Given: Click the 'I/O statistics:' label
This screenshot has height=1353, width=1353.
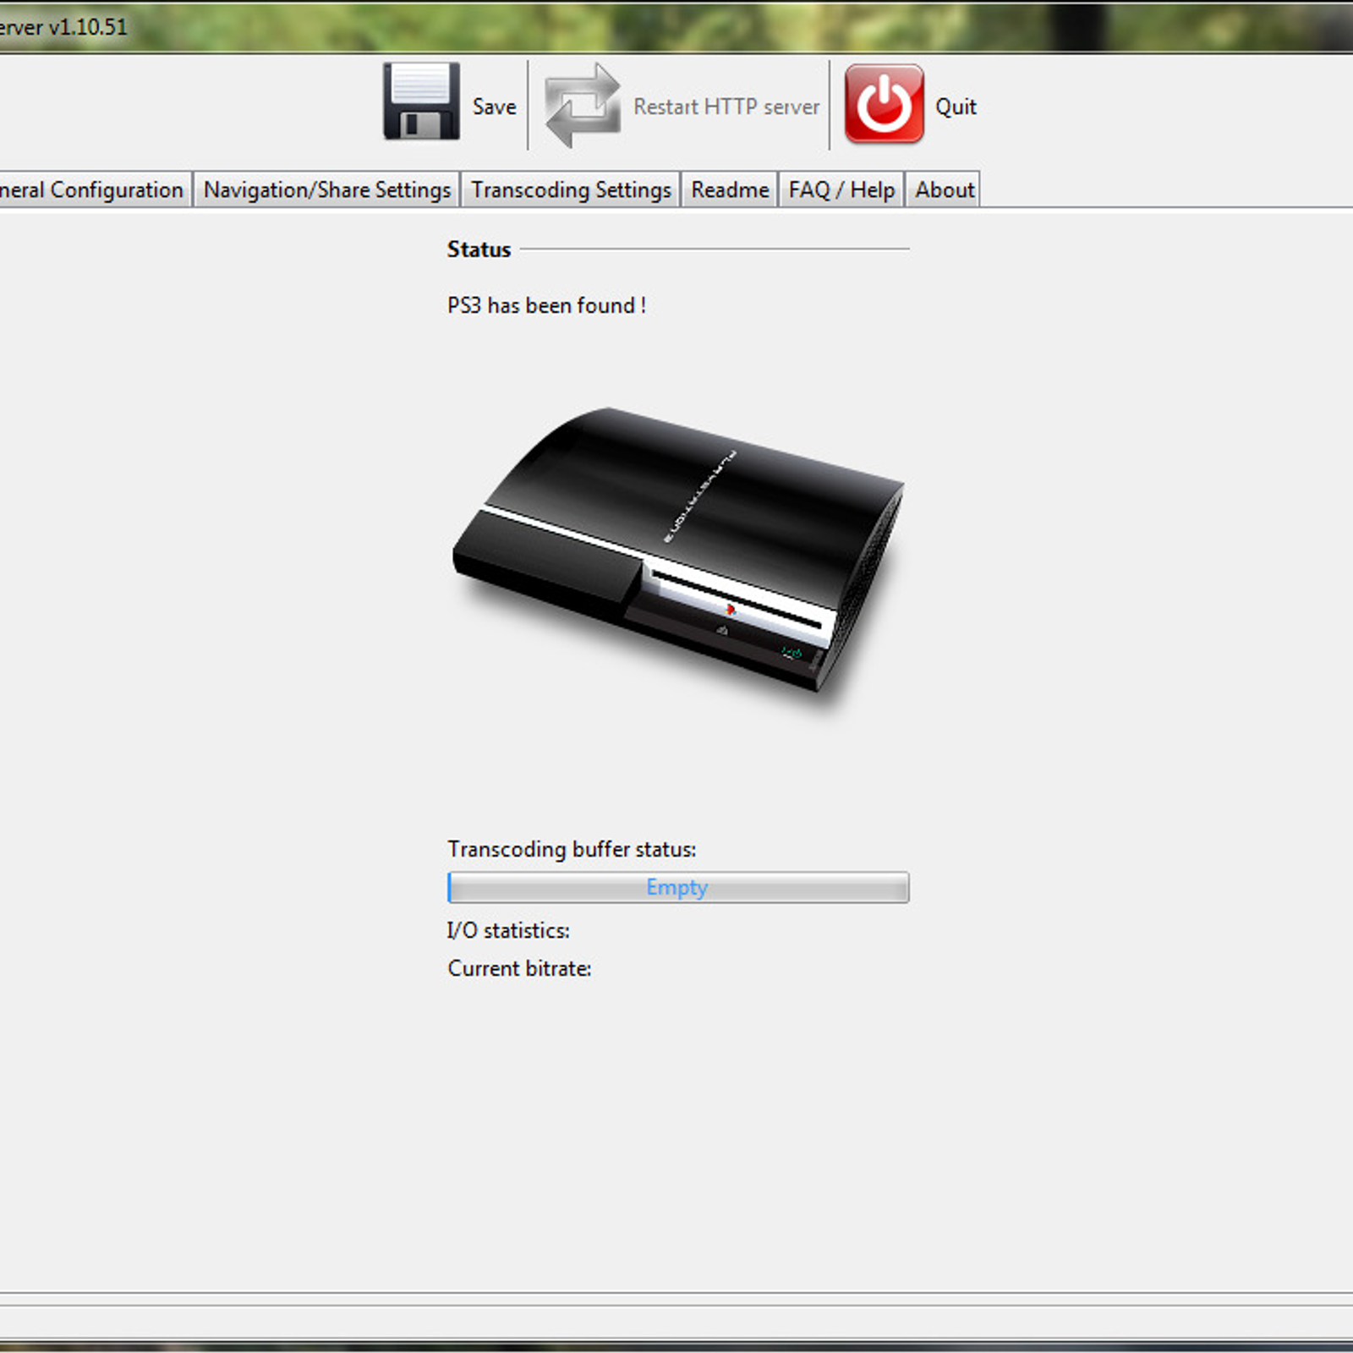Looking at the screenshot, I should click(x=508, y=930).
